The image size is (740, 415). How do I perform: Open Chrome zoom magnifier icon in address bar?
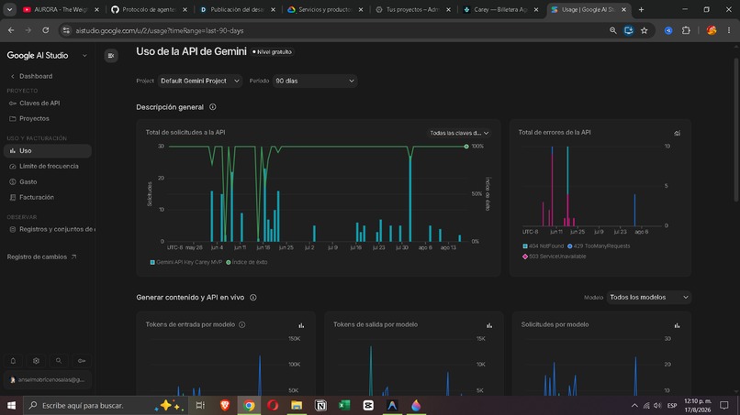coord(612,30)
